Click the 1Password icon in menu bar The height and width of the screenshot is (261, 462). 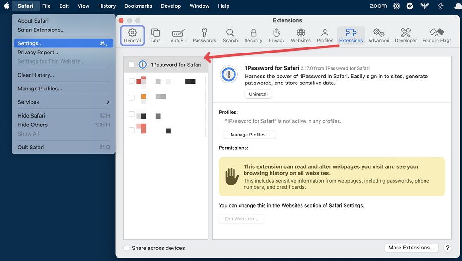(396, 6)
